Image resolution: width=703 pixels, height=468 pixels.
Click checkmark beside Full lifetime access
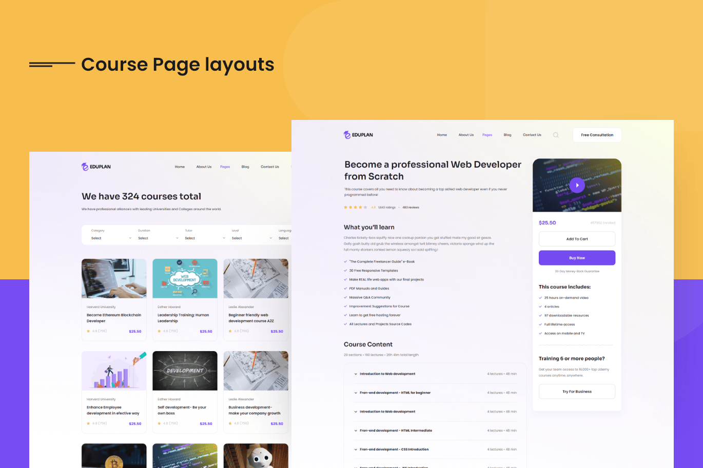[540, 324]
